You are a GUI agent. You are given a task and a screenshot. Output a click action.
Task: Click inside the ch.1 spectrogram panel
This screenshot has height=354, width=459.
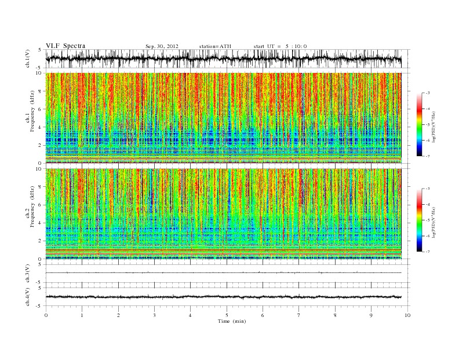pos(223,118)
